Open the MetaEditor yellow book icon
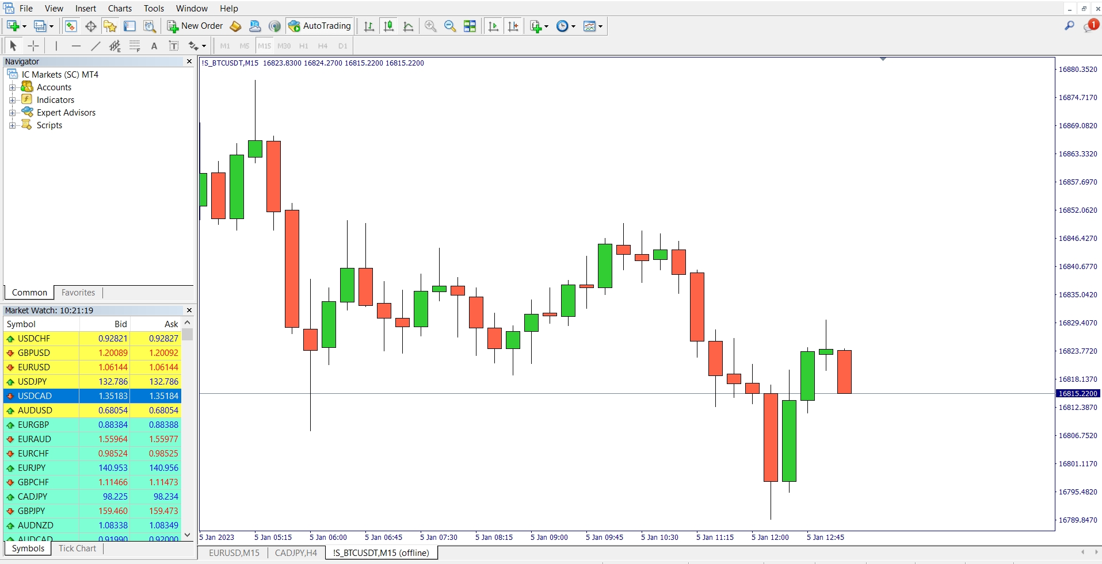The width and height of the screenshot is (1102, 564). click(235, 26)
